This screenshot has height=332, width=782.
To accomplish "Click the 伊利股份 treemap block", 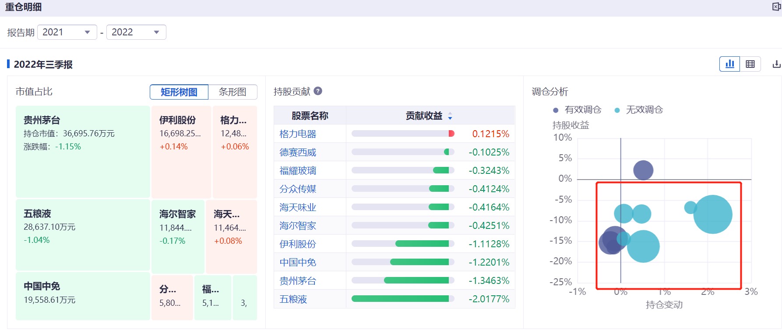I will 181,152.
